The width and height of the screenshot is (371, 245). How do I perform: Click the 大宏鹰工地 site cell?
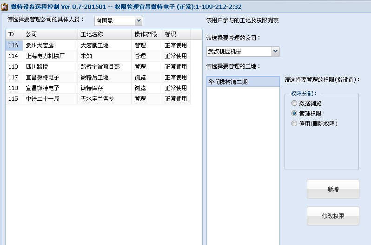point(105,45)
